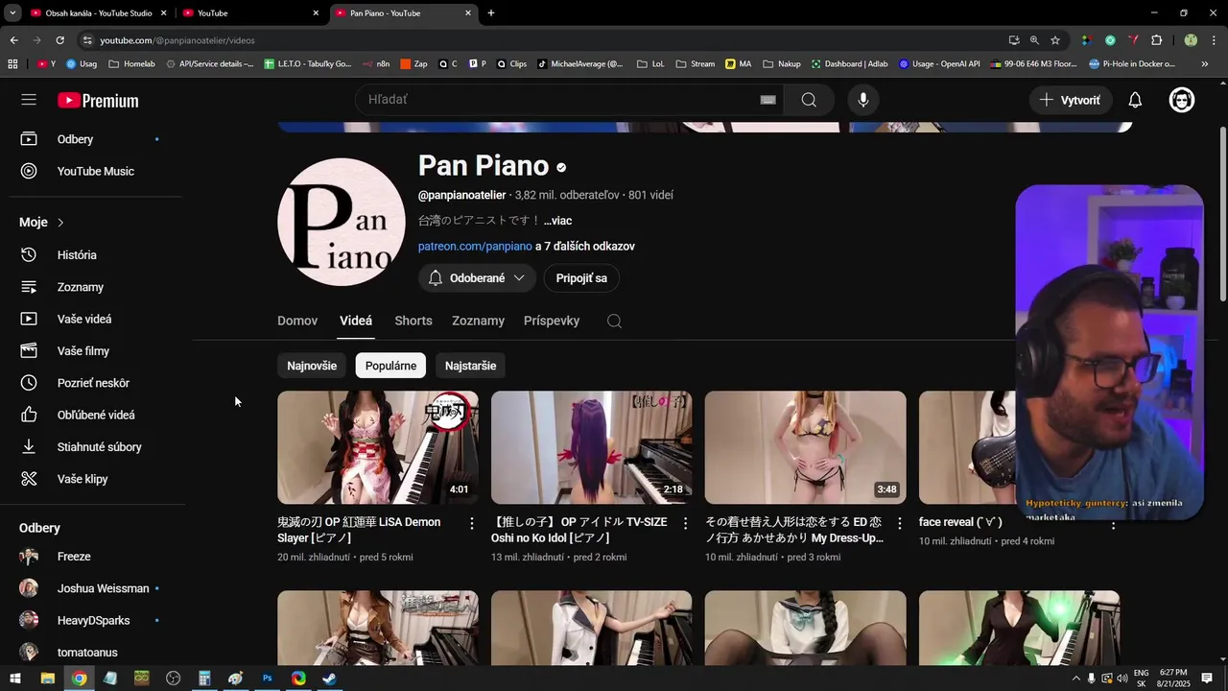Search within channel magnifier icon
Image resolution: width=1228 pixels, height=691 pixels.
(614, 321)
